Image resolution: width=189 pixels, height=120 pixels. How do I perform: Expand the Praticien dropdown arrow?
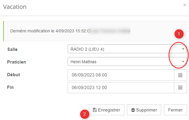coord(183,62)
